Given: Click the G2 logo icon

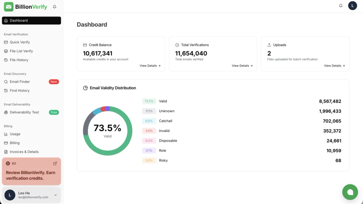Looking at the screenshot, I should (8, 164).
